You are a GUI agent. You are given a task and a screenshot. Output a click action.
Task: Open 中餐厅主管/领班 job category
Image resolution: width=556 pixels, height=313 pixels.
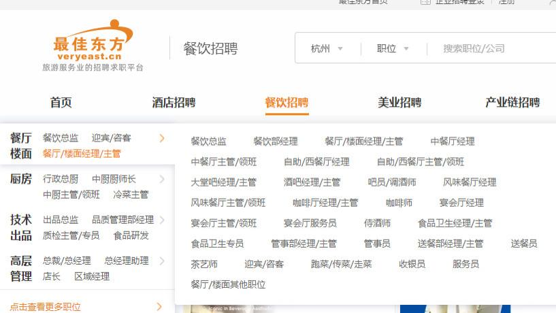coord(224,162)
